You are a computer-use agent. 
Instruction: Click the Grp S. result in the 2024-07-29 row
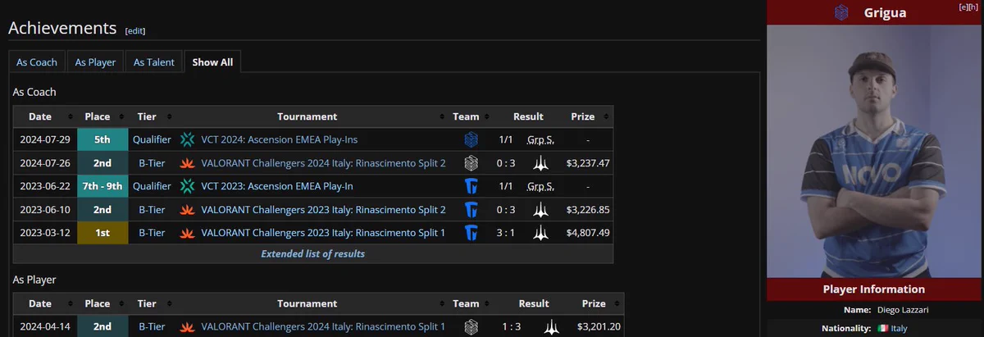[540, 140]
